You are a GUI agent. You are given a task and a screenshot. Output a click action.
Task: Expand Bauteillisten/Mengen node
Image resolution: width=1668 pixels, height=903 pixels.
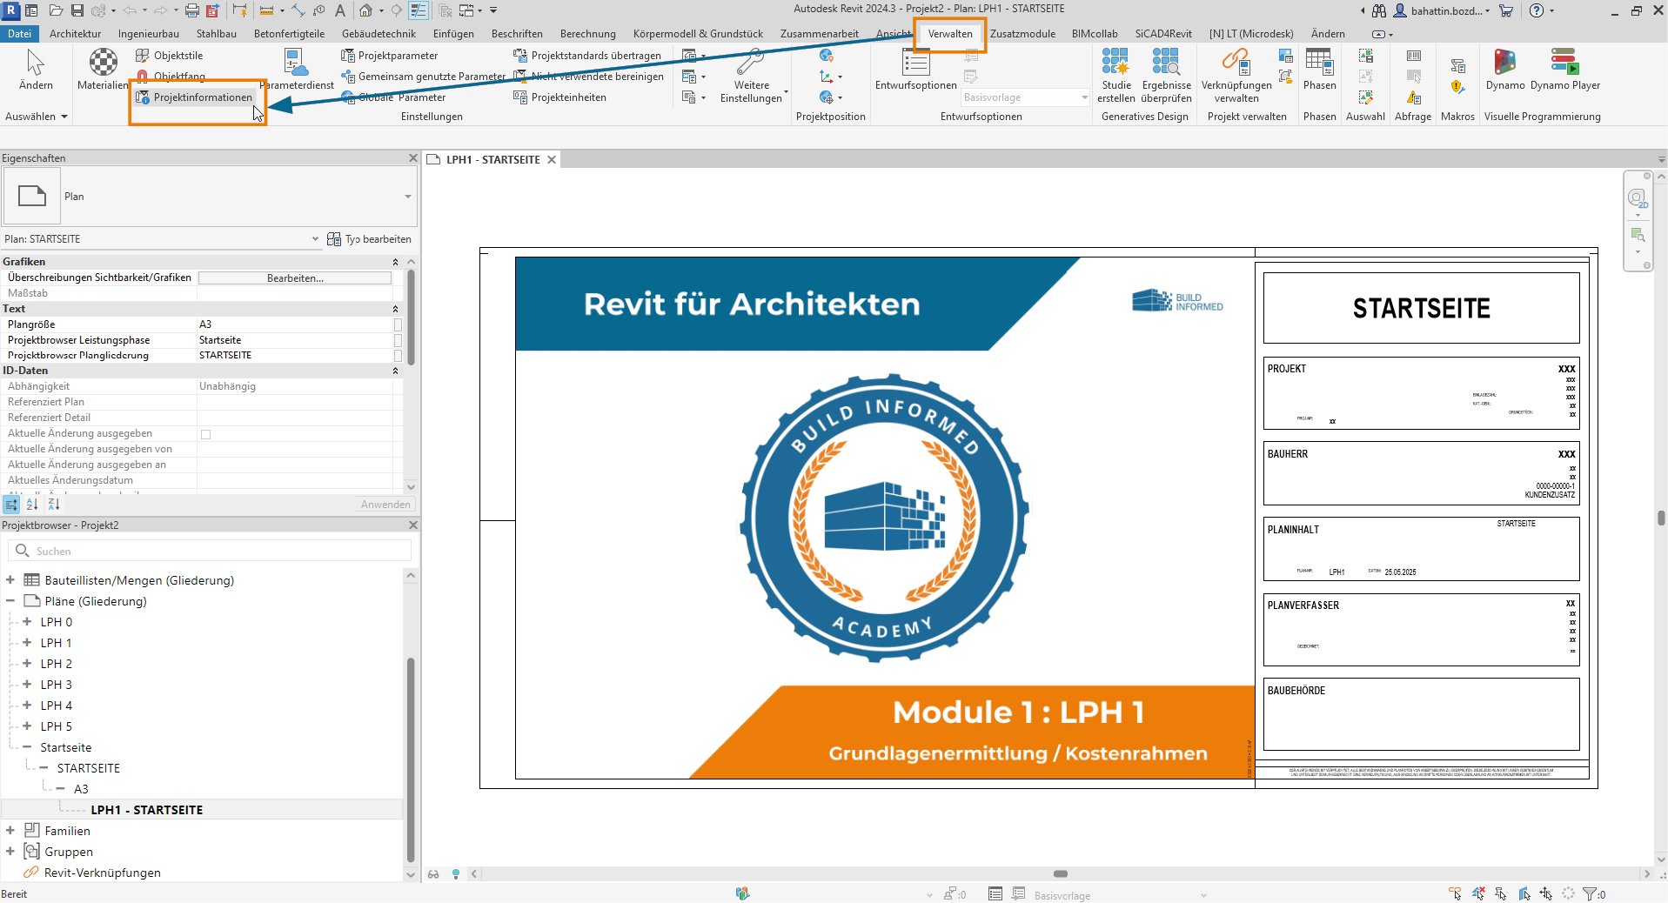pos(10,580)
